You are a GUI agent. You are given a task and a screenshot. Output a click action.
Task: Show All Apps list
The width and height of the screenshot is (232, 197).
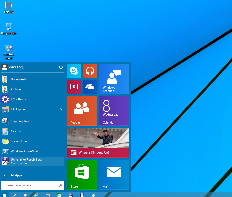click(16, 175)
